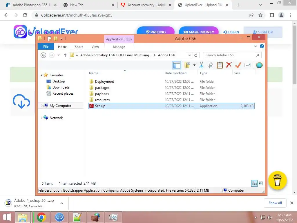This screenshot has width=297, height=223.
Task: Open the Manage ribbon tab
Action: pyautogui.click(x=119, y=47)
